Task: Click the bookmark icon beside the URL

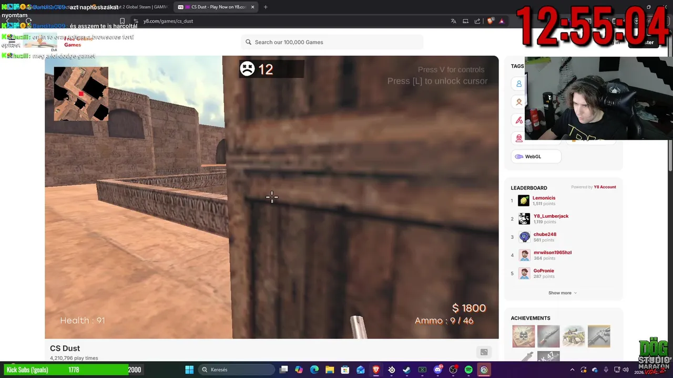Action: pos(122,21)
